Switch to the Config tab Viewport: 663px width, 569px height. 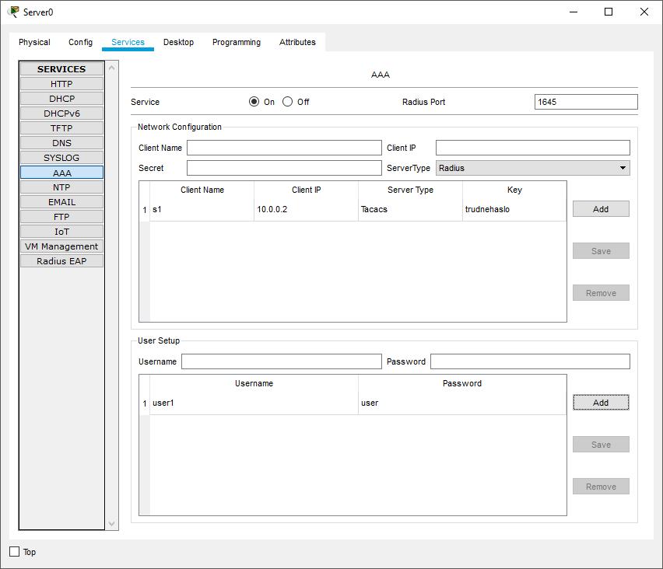point(80,42)
